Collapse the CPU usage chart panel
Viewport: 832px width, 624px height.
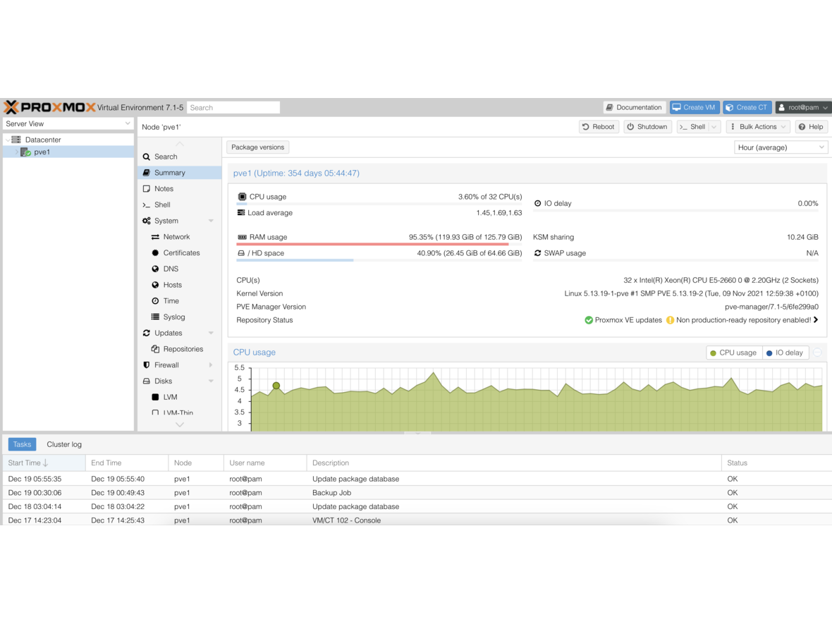(x=816, y=351)
